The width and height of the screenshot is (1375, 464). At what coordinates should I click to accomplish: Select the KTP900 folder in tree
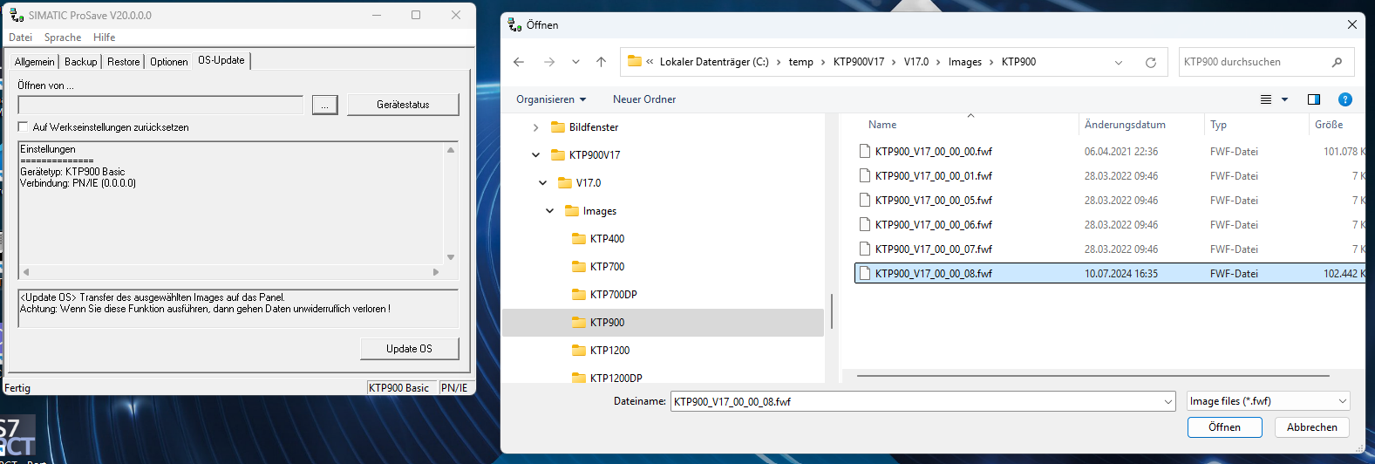click(x=663, y=323)
